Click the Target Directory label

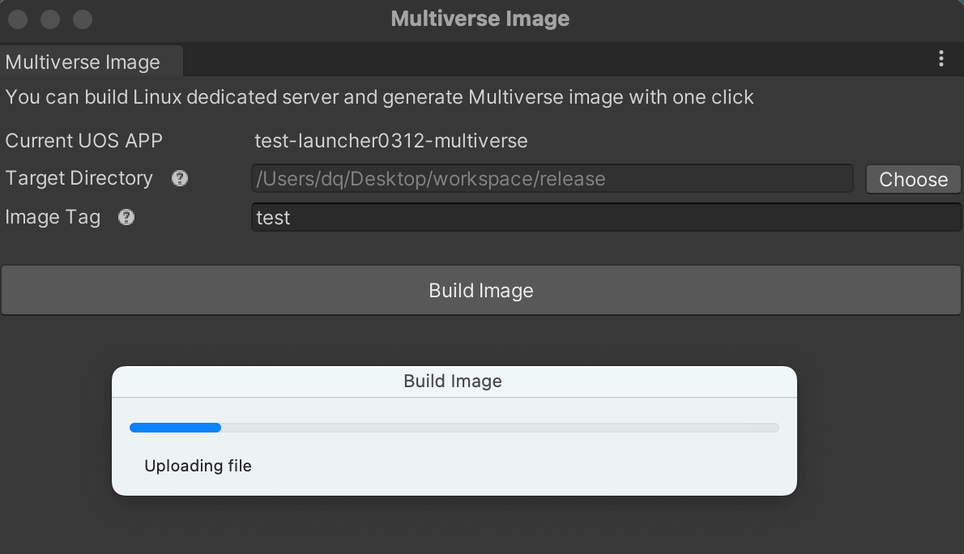click(79, 178)
